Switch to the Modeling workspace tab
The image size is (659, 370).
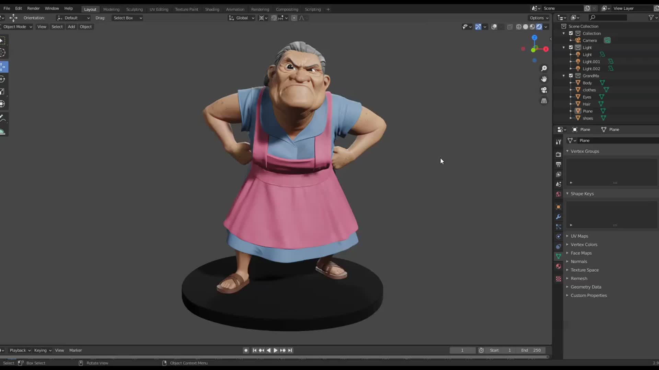pyautogui.click(x=111, y=9)
